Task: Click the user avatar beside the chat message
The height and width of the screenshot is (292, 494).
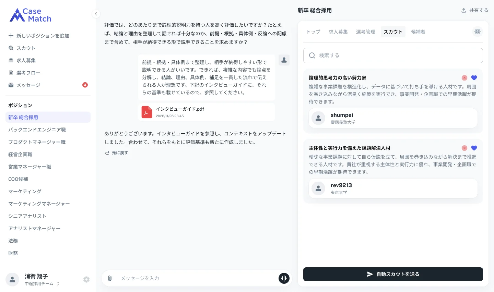Action: 284,60
